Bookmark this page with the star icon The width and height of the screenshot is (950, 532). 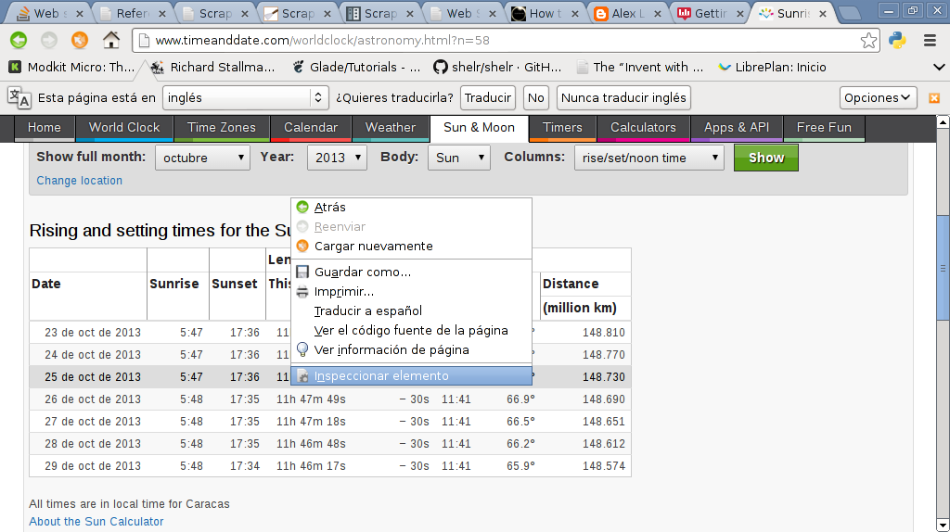(x=868, y=41)
